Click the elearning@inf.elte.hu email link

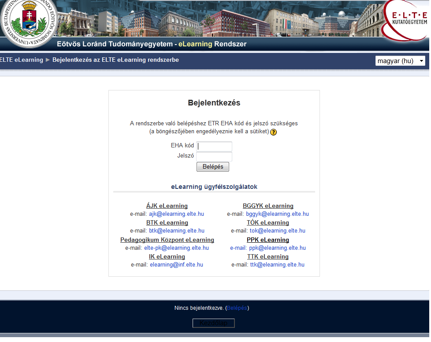[176, 264]
